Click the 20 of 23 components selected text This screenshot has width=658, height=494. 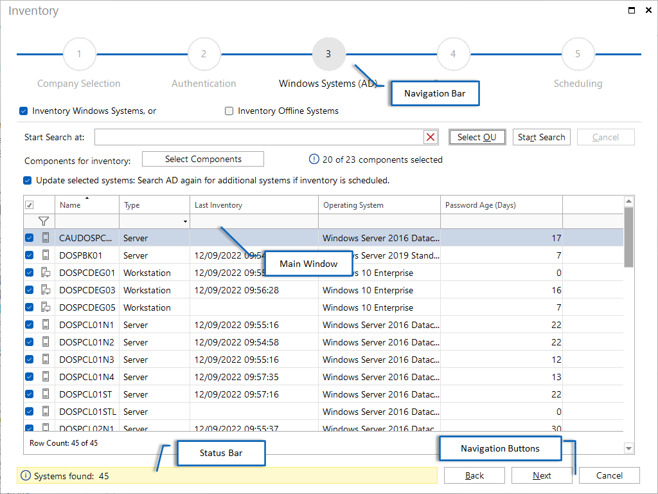(382, 160)
